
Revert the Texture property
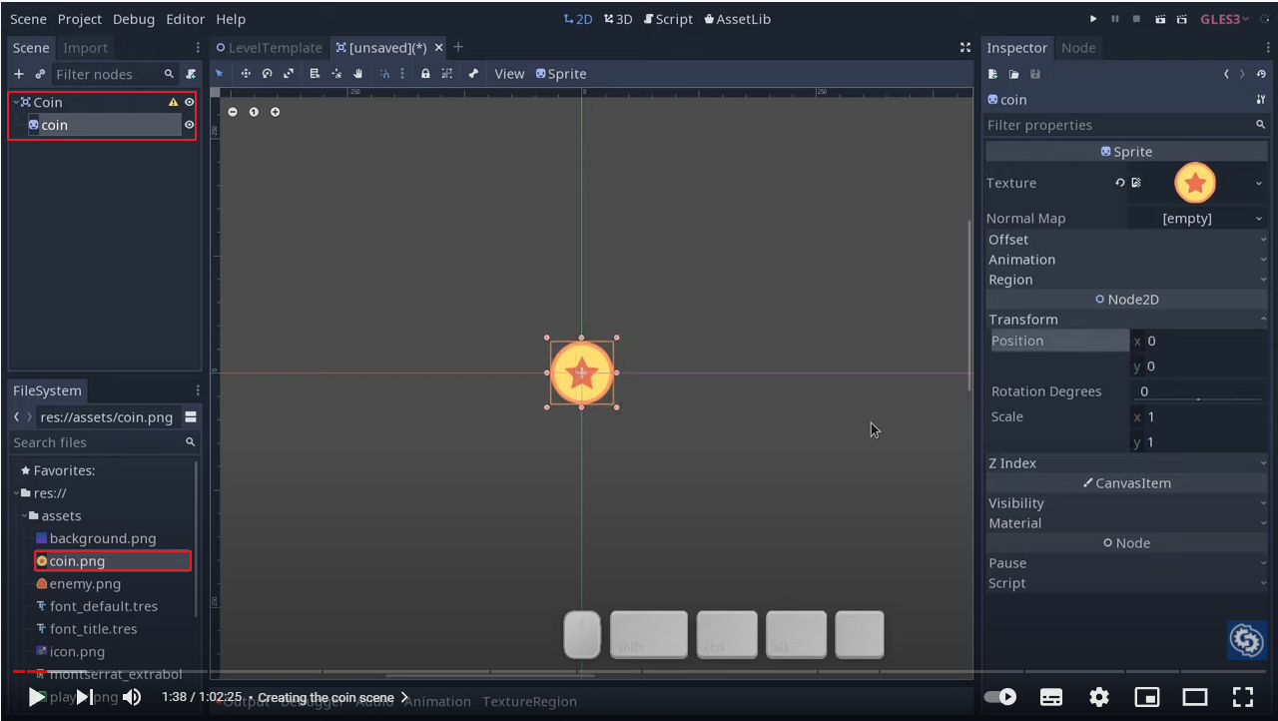tap(1120, 183)
